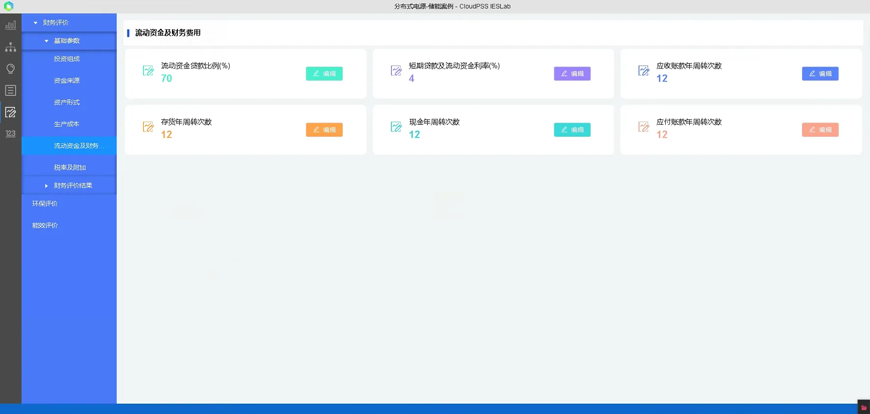Click the value 12 under 应收账款年周转次数
Viewport: 870px width, 414px height.
[662, 78]
